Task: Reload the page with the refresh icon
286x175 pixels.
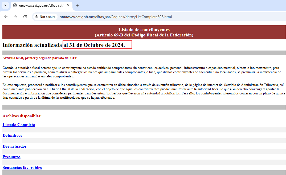Action: (x=25, y=17)
